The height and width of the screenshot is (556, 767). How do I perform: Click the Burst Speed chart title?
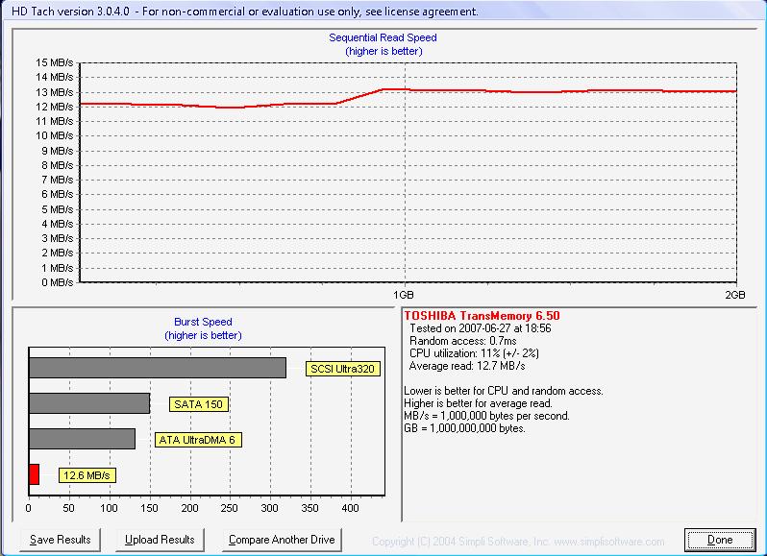(x=203, y=323)
